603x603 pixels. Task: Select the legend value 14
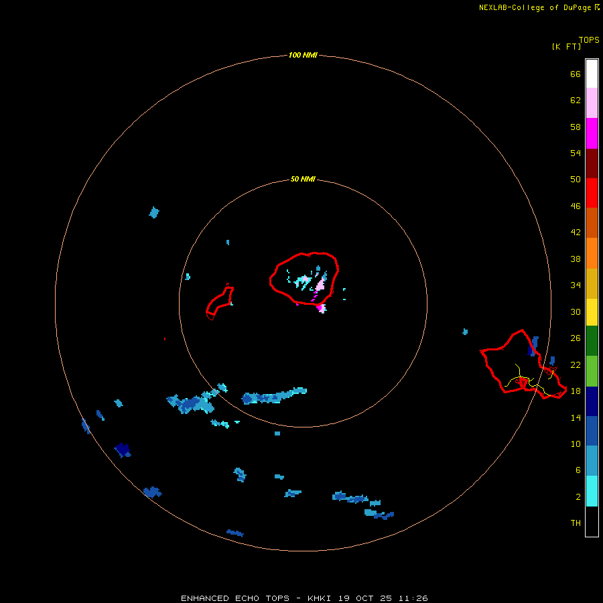click(576, 417)
